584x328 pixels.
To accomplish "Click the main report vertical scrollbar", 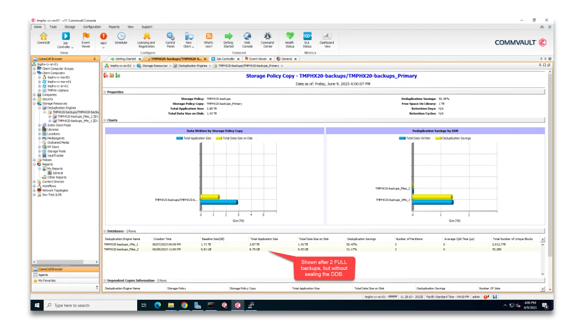I will [550, 166].
